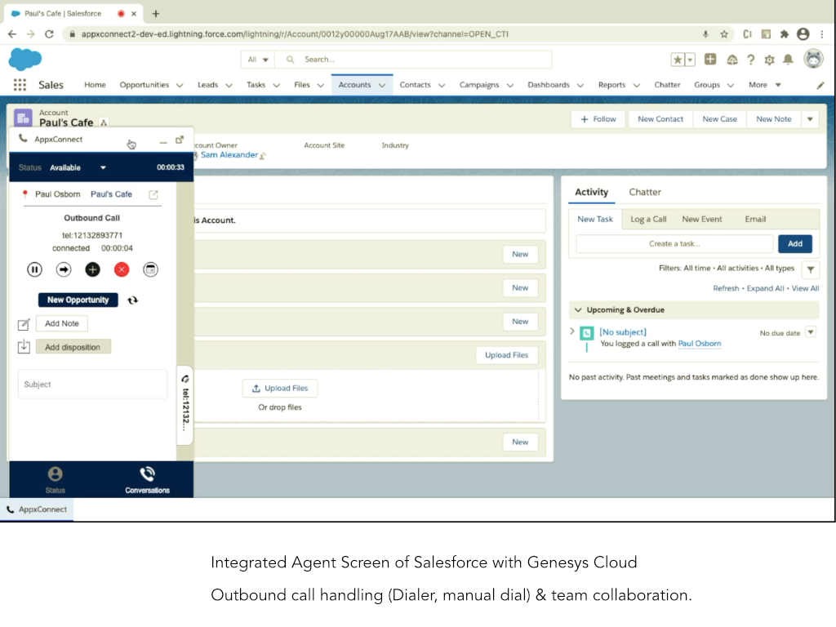This screenshot has height=627, width=836.
Task: Click the Subject input field
Action: pos(92,385)
